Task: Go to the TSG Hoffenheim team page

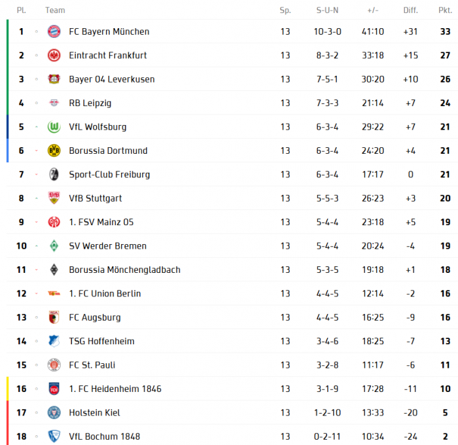Action: coord(101,341)
